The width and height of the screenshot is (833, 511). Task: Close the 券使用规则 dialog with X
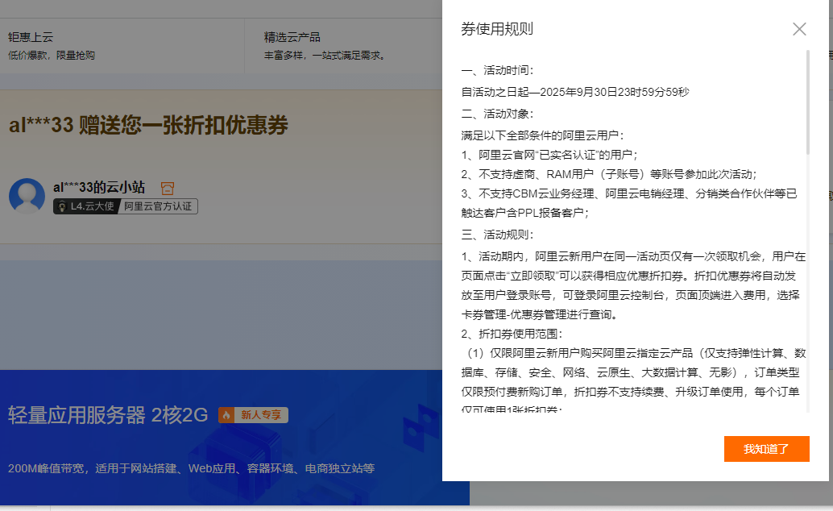coord(799,29)
